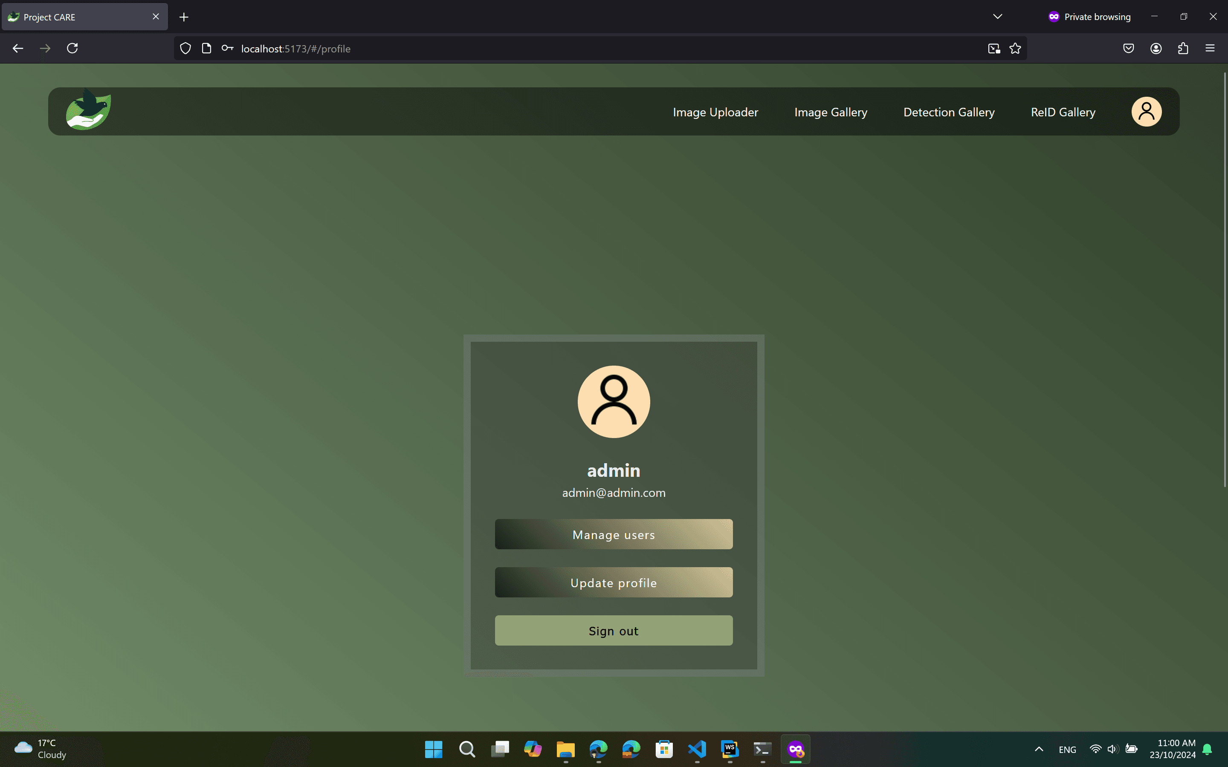Open the shield tracking protection icon
The width and height of the screenshot is (1228, 767).
(x=186, y=48)
